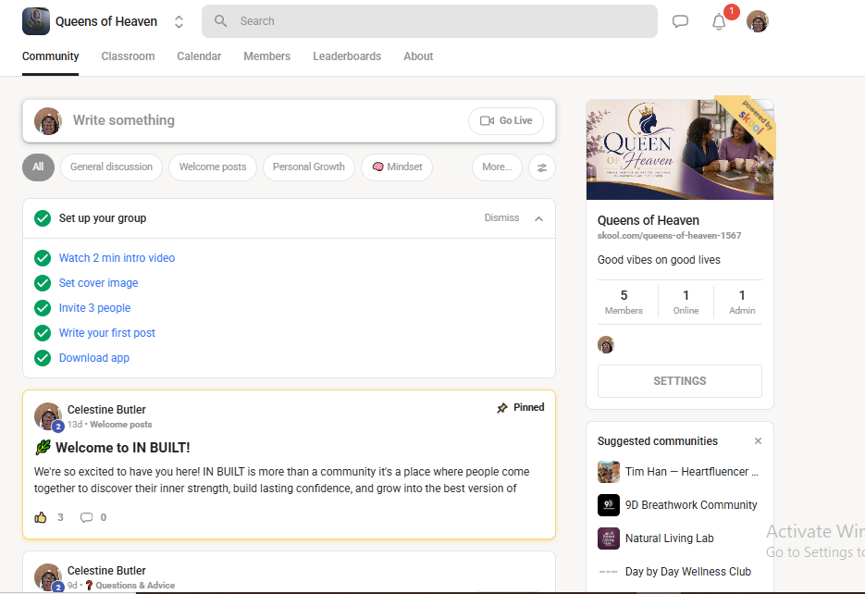Image resolution: width=865 pixels, height=594 pixels.
Task: Click the search magnifier icon
Action: [221, 21]
